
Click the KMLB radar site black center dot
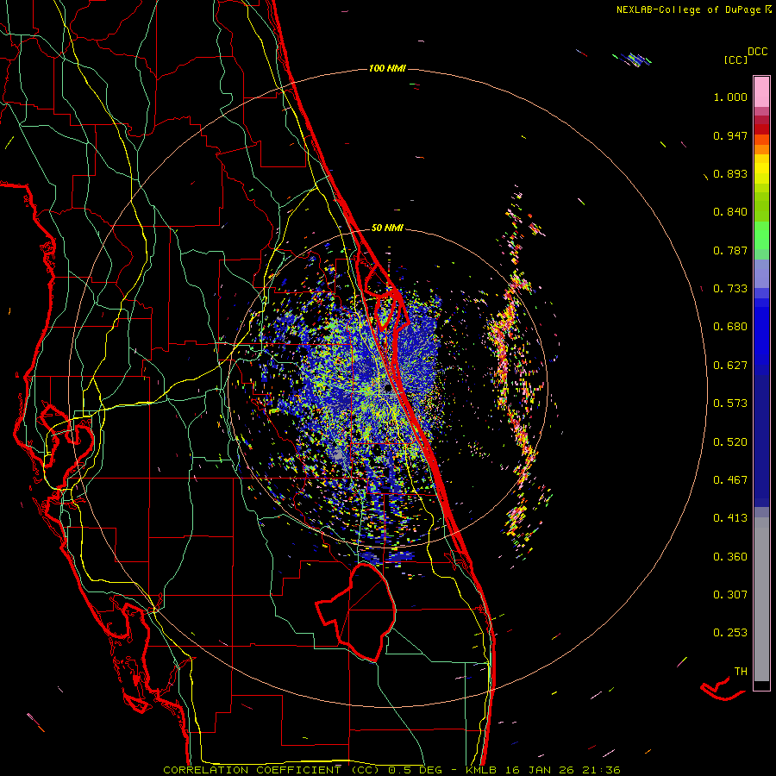tap(387, 388)
